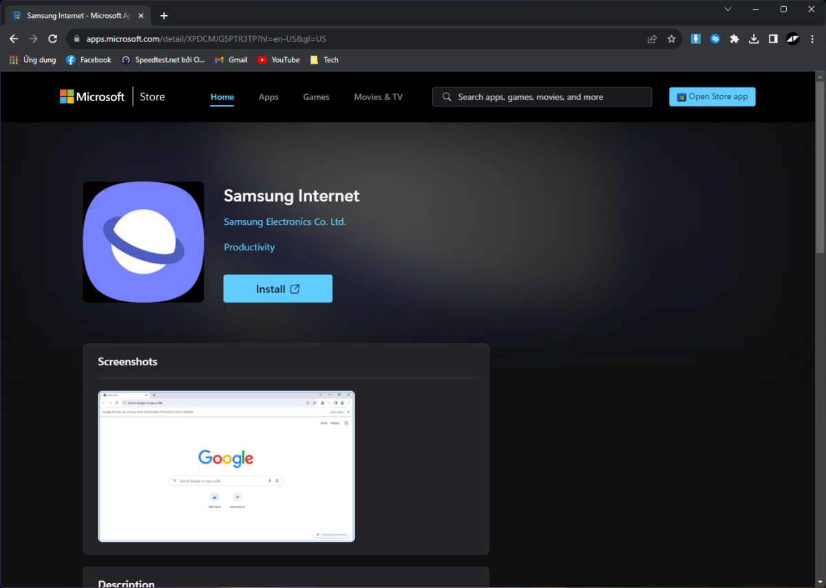The height and width of the screenshot is (588, 826).
Task: Bookmark this page with star icon
Action: [671, 39]
